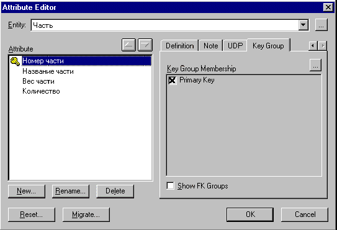Cancel the Attribute Editor dialog
Viewport: 337px width, 230px height.
[305, 215]
